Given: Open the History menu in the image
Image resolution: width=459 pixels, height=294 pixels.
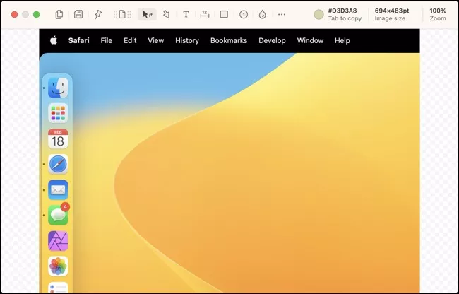Looking at the screenshot, I should (187, 40).
